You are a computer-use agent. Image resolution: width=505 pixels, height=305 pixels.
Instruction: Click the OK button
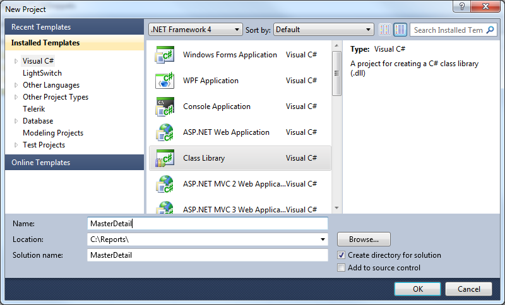coord(418,289)
